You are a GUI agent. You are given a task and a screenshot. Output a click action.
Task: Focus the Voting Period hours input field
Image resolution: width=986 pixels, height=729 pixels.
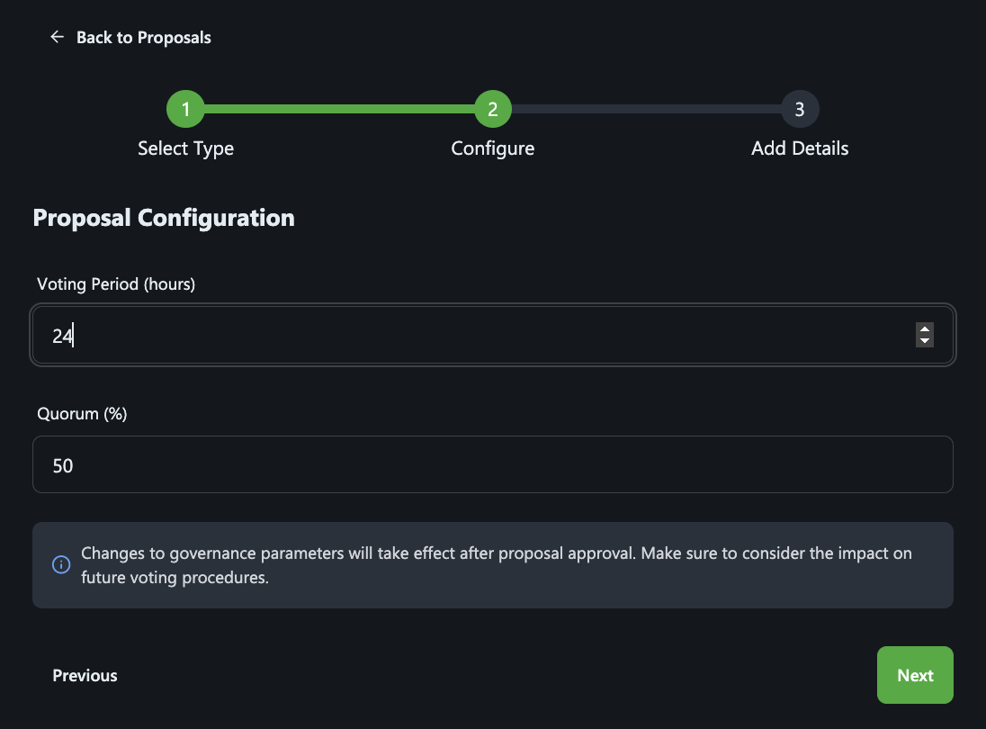tap(493, 336)
